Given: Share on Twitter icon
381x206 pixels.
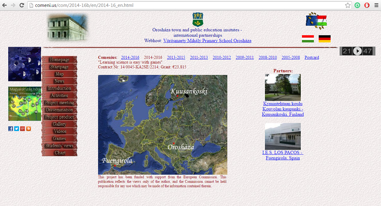Looking at the screenshot, I should 16,129.
